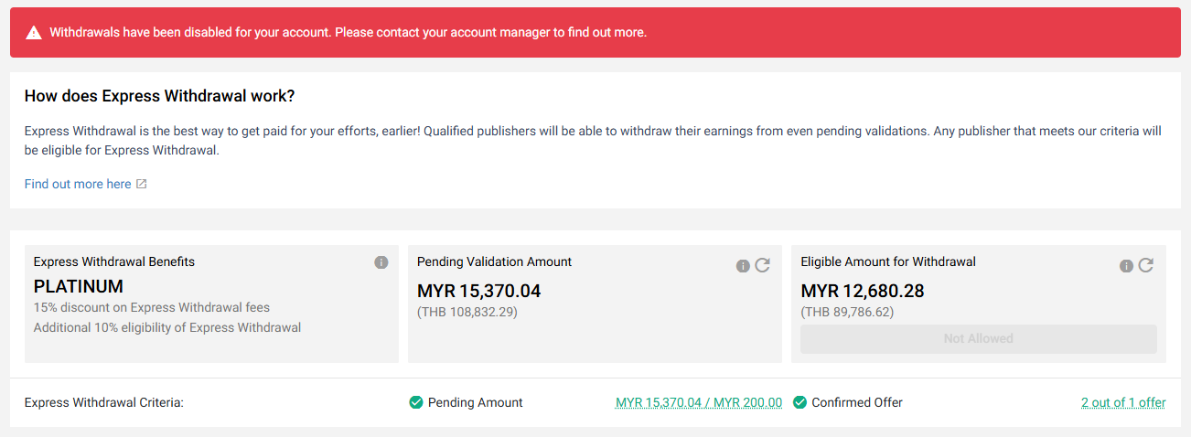Refresh the Pending Validation Amount
The width and height of the screenshot is (1191, 437).
763,265
